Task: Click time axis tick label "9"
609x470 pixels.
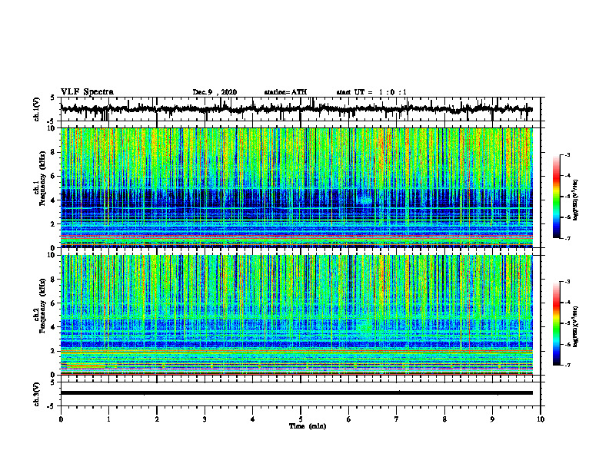Action: point(492,419)
